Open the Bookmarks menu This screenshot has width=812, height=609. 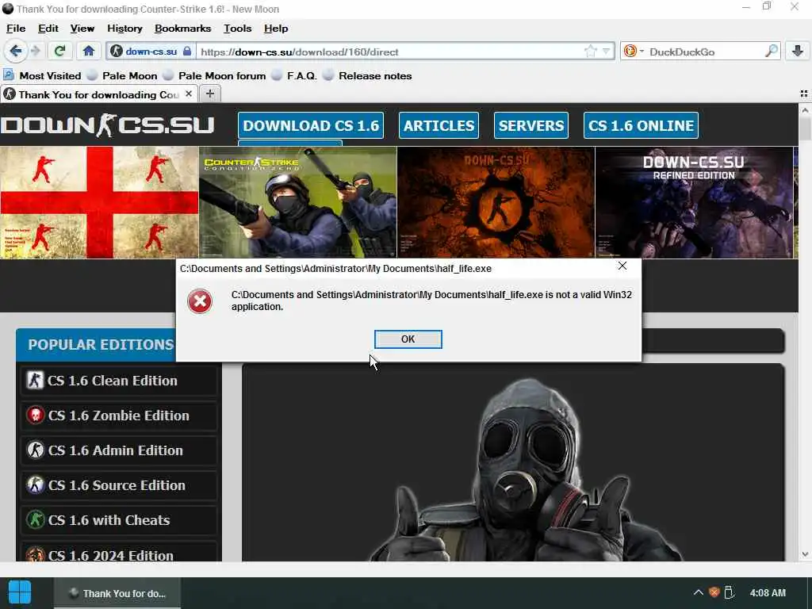[183, 29]
